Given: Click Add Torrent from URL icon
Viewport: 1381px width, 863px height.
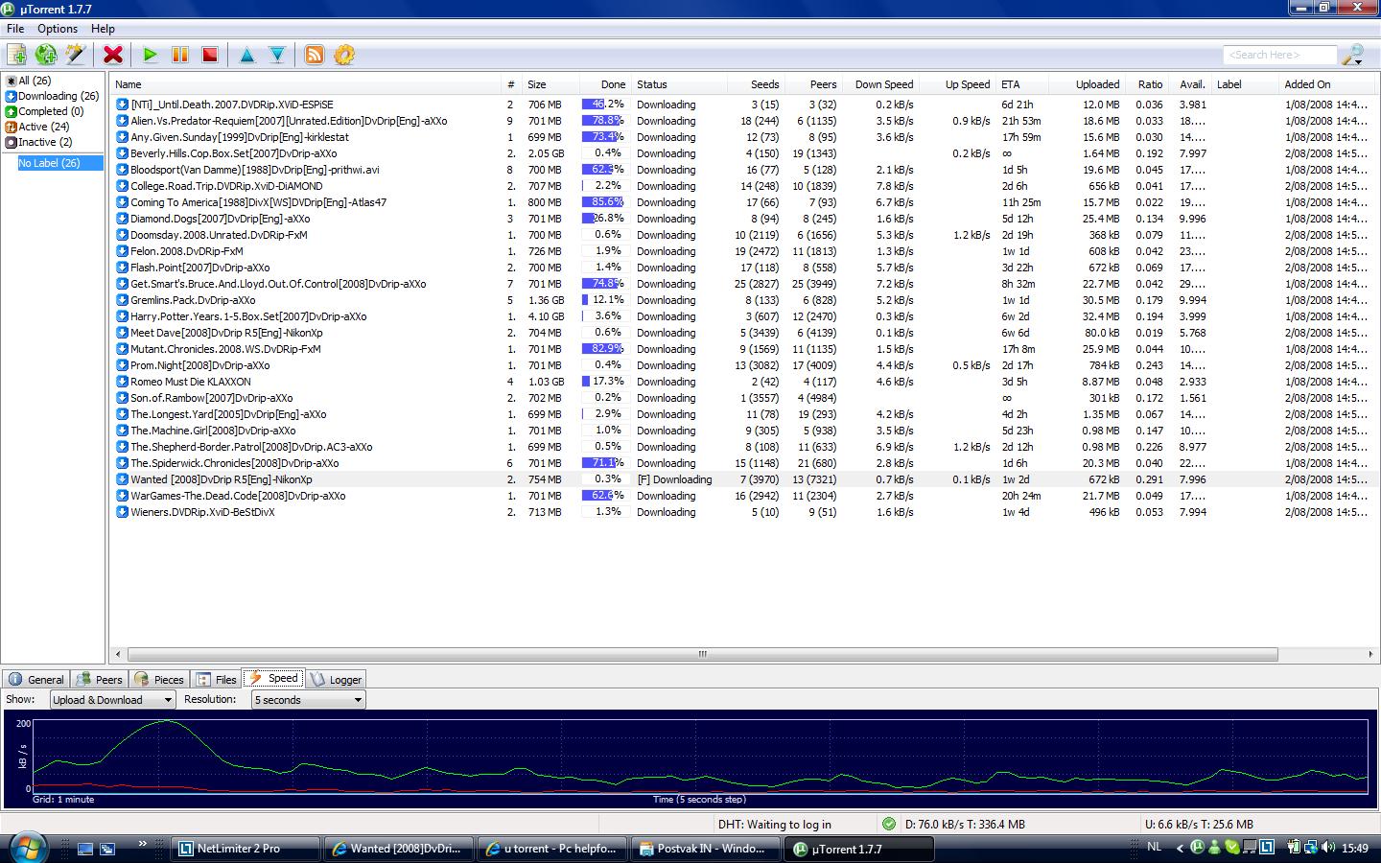Looking at the screenshot, I should [x=46, y=55].
